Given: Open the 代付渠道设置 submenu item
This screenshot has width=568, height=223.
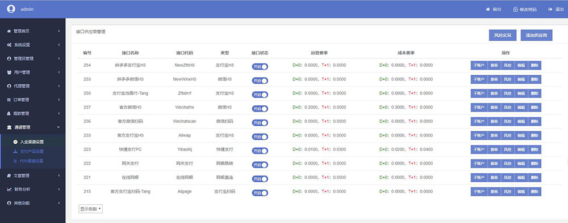Looking at the screenshot, I should click(31, 161).
